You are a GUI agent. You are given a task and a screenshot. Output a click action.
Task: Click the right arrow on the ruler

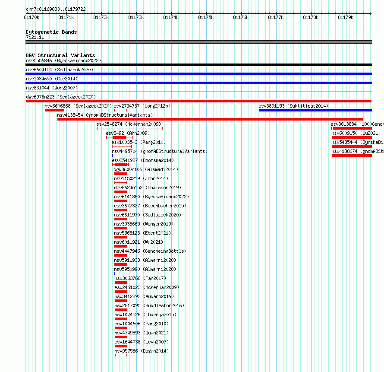point(371,13)
